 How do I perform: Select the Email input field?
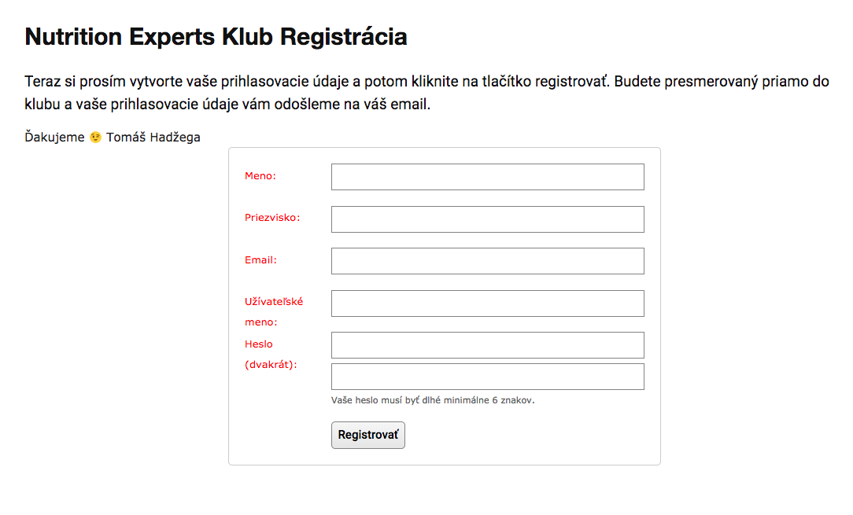(x=487, y=261)
